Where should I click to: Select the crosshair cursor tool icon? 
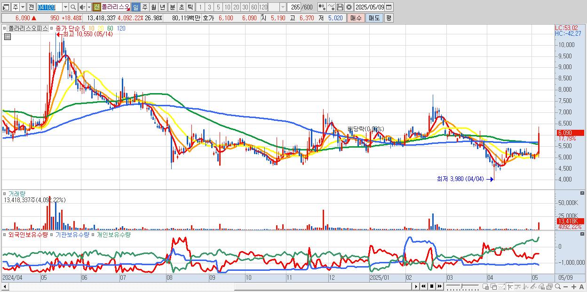(510, 286)
